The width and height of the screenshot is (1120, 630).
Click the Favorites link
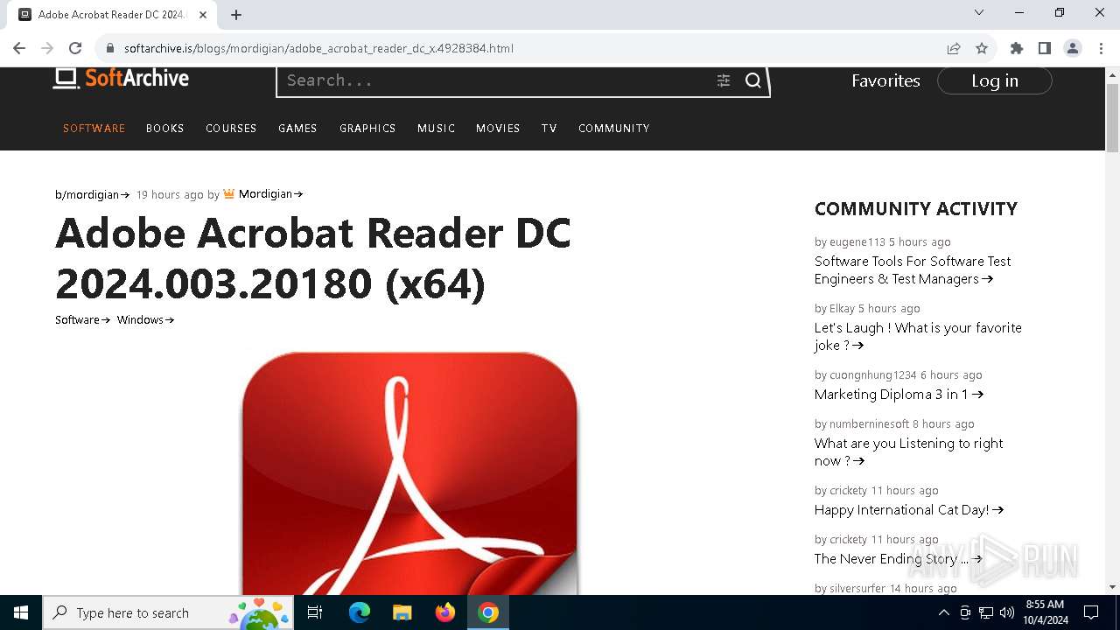(885, 80)
